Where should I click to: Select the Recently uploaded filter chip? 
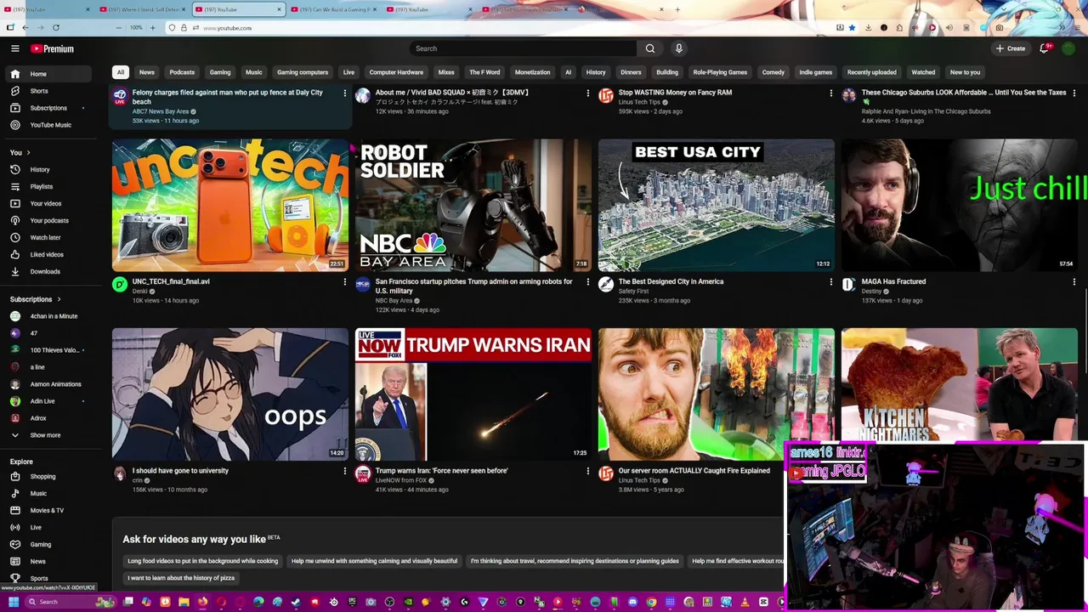pos(871,72)
